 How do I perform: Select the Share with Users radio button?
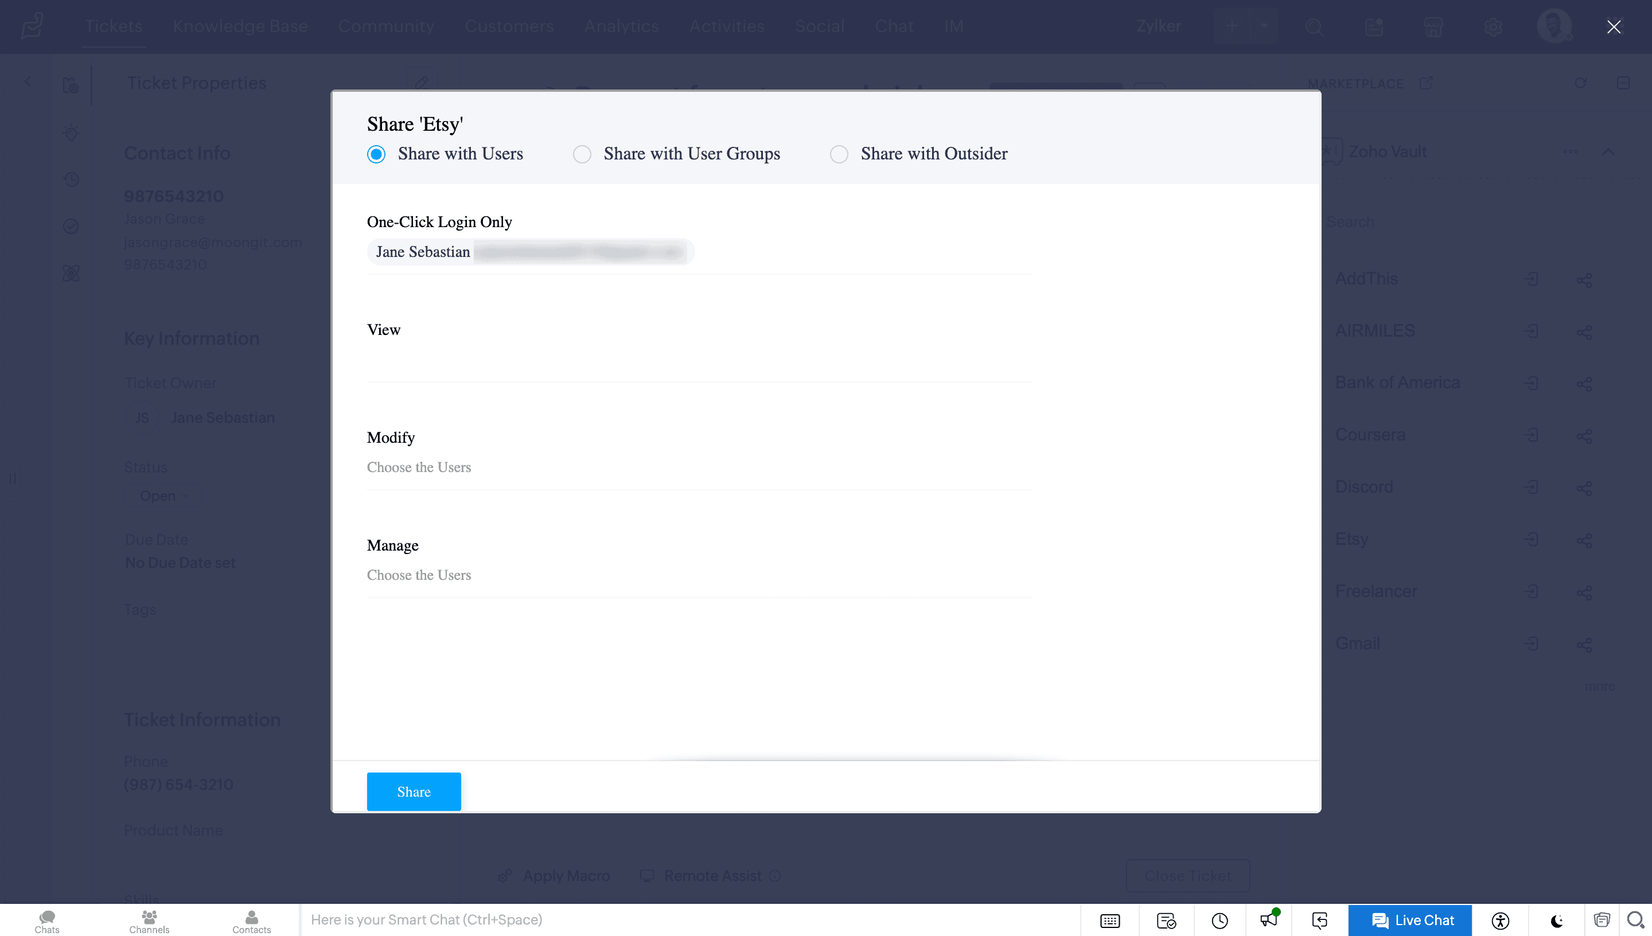click(x=376, y=154)
